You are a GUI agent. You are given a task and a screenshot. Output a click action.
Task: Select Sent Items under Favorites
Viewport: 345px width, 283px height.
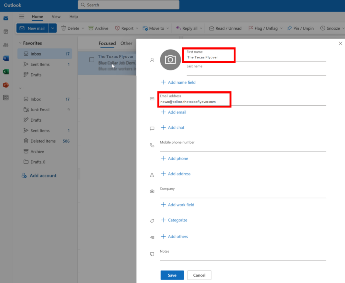tap(45, 64)
